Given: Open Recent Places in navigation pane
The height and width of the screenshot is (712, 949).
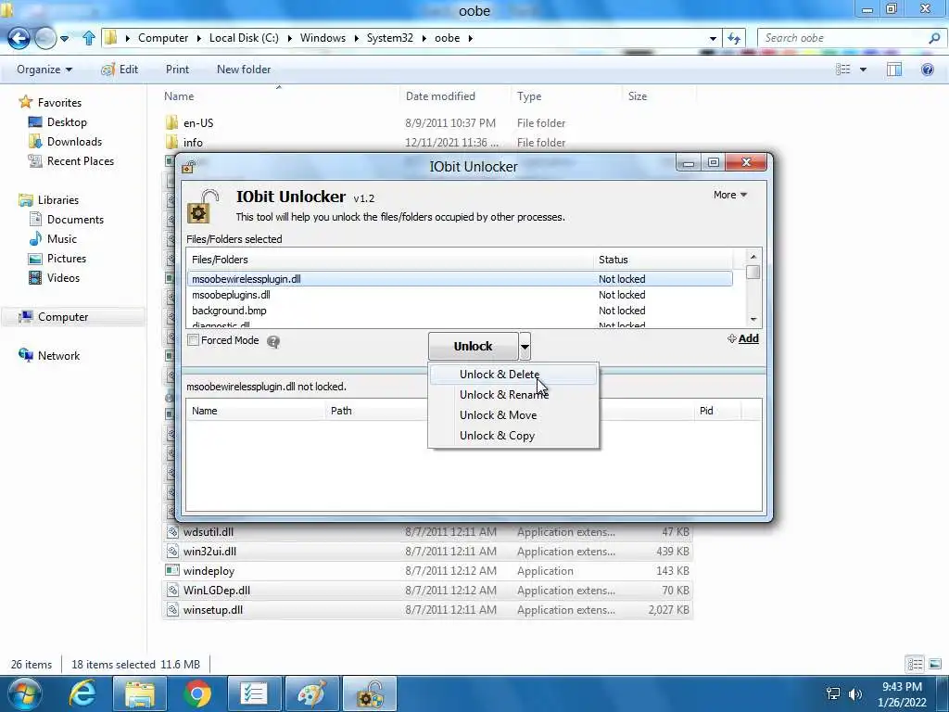Looking at the screenshot, I should tap(81, 161).
